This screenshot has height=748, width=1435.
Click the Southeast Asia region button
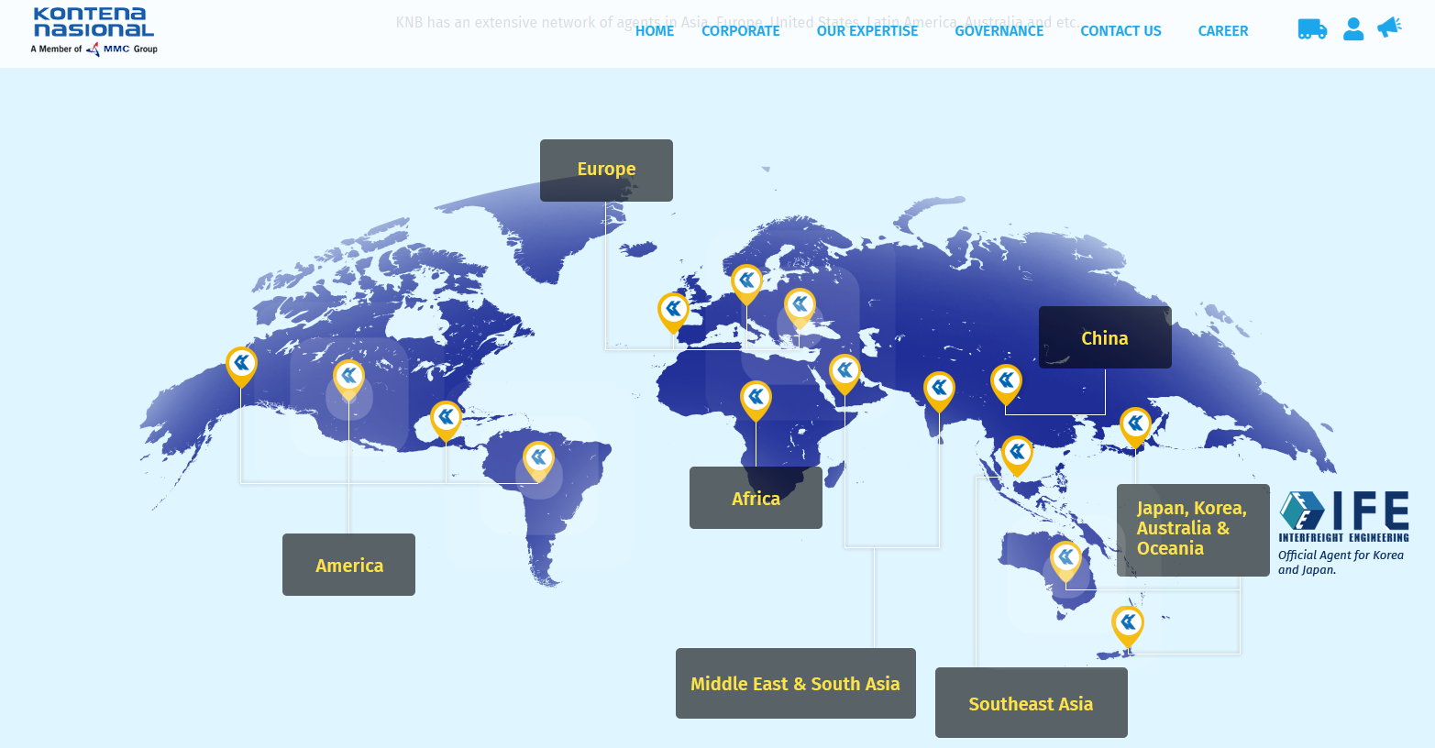click(1031, 703)
